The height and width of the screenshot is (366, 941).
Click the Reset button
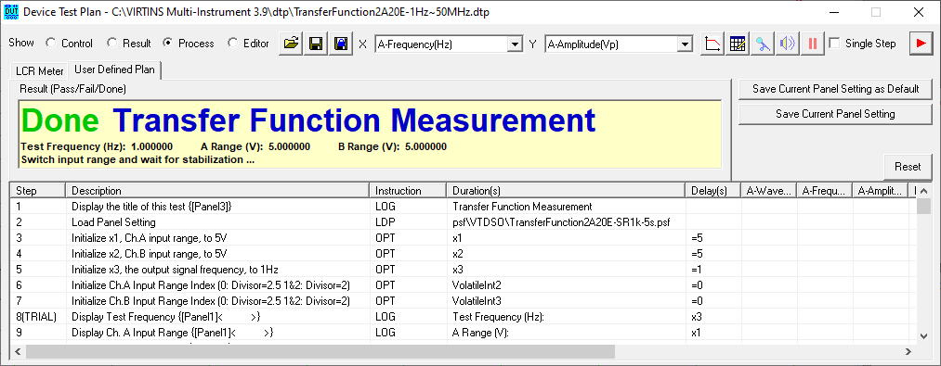908,167
